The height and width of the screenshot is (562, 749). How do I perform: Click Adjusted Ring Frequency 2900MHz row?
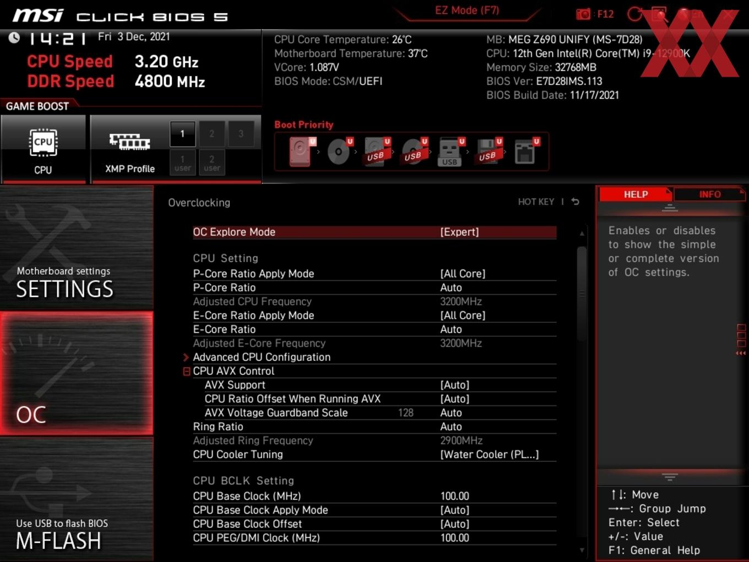(x=374, y=440)
